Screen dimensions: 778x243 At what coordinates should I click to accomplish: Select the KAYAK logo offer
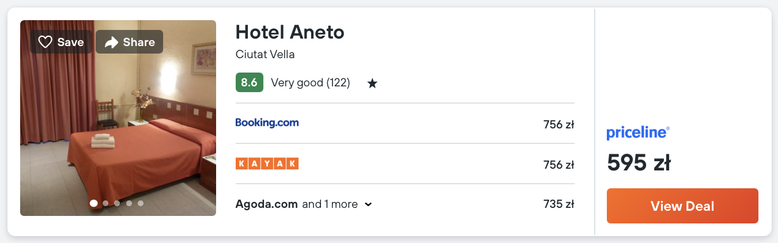tap(267, 164)
